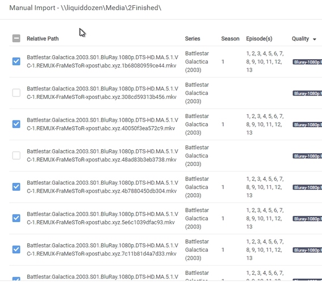Select path text ending abc.xyz.1b68080959ce44.mkv

click(102, 61)
